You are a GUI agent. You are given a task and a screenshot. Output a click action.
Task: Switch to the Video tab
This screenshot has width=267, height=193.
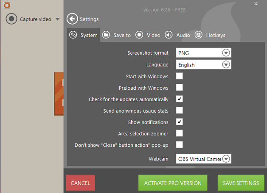tap(153, 35)
